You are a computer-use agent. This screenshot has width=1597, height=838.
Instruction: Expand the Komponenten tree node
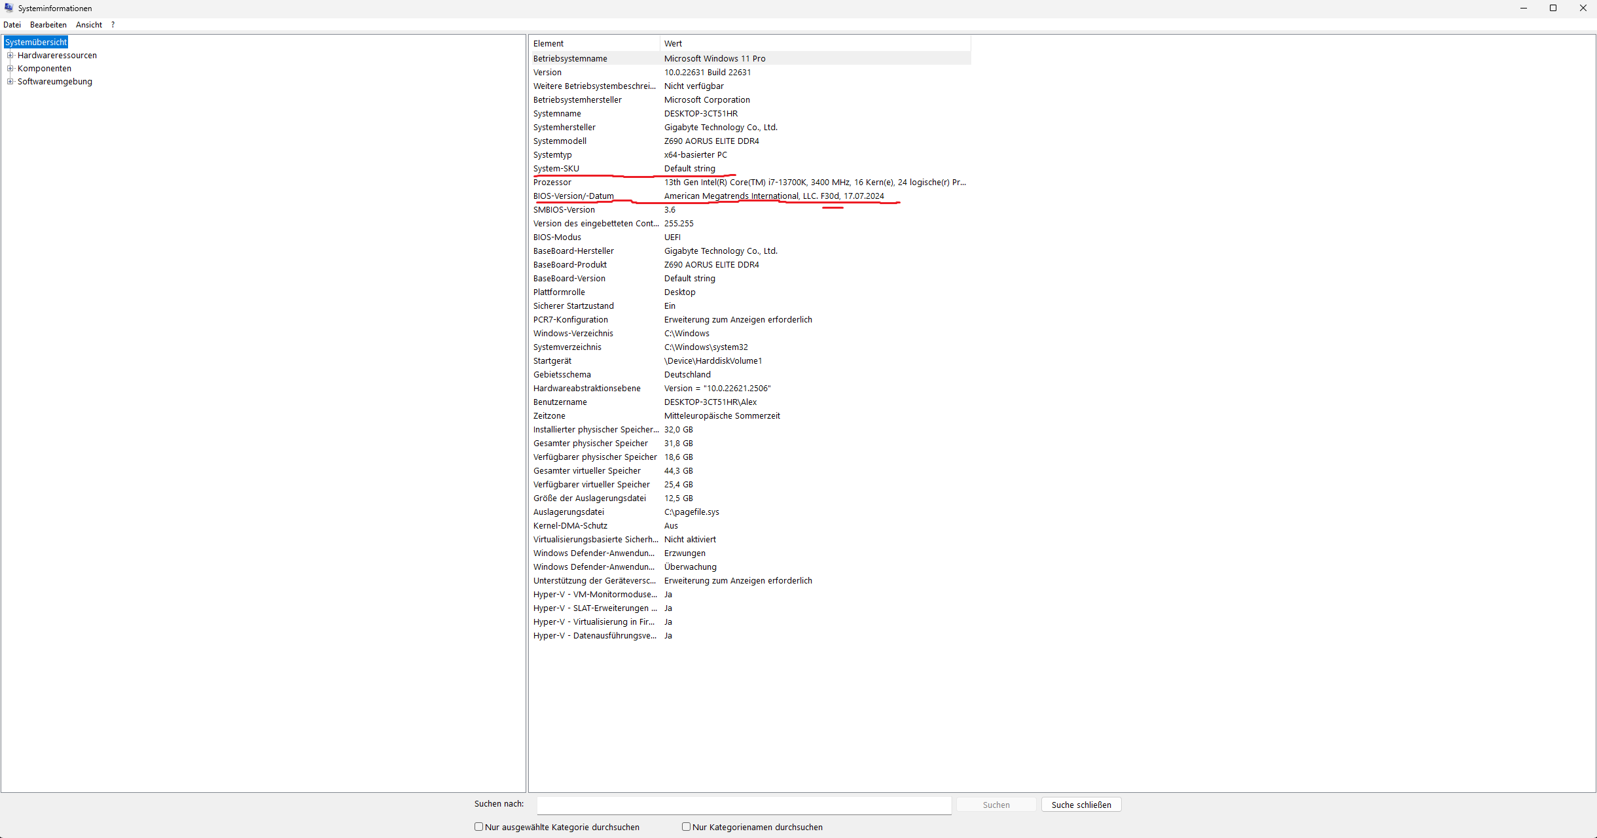[10, 69]
